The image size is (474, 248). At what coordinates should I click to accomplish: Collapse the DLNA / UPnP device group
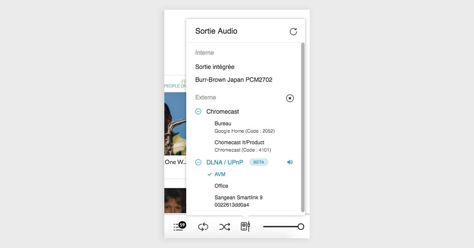pos(198,162)
